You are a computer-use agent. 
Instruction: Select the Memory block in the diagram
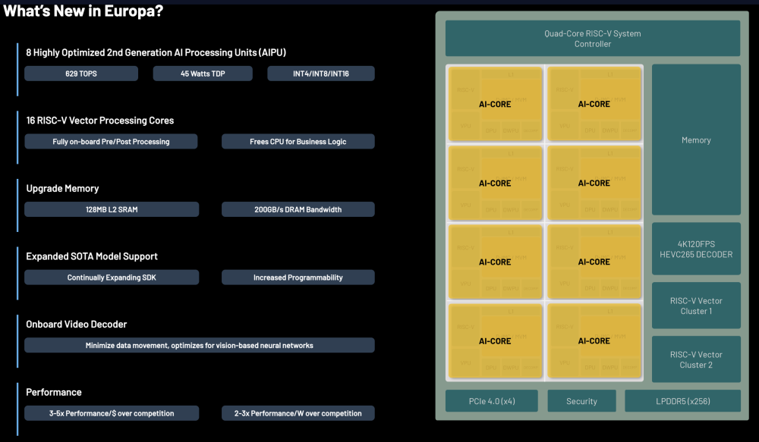(696, 140)
